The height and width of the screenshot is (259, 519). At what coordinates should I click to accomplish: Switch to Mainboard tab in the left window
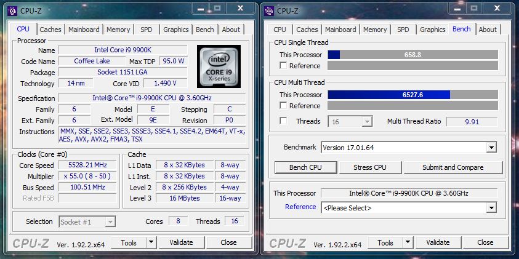(84, 30)
